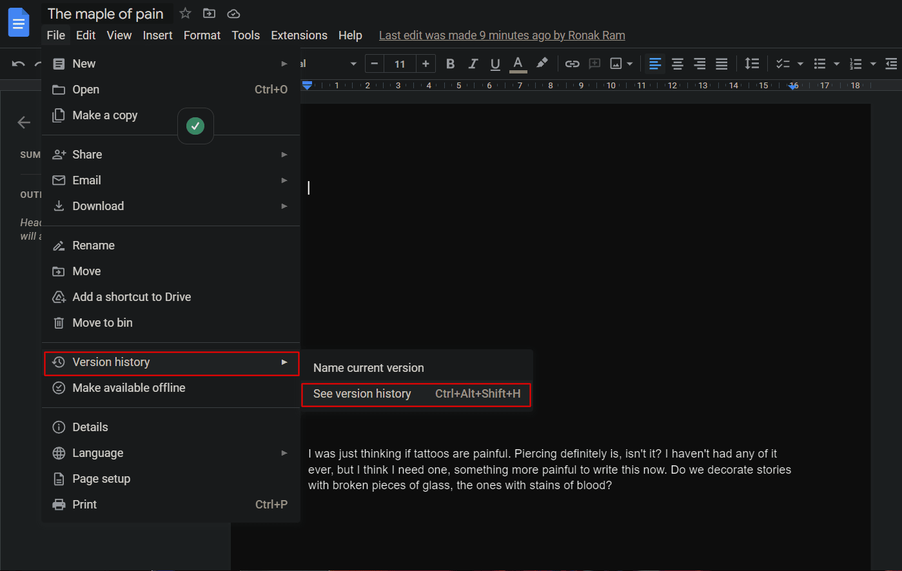
Task: Open the font family dropdown arrow
Action: point(353,64)
